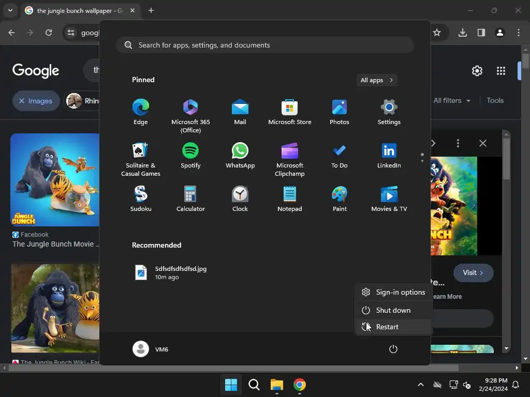Click the Windows Start button on taskbar
The image size is (530, 397).
click(x=231, y=385)
